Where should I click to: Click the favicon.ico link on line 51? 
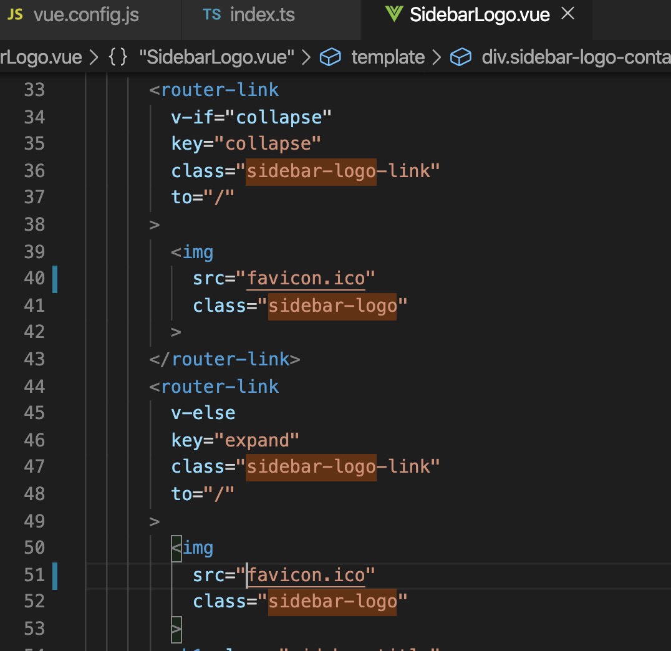coord(306,576)
